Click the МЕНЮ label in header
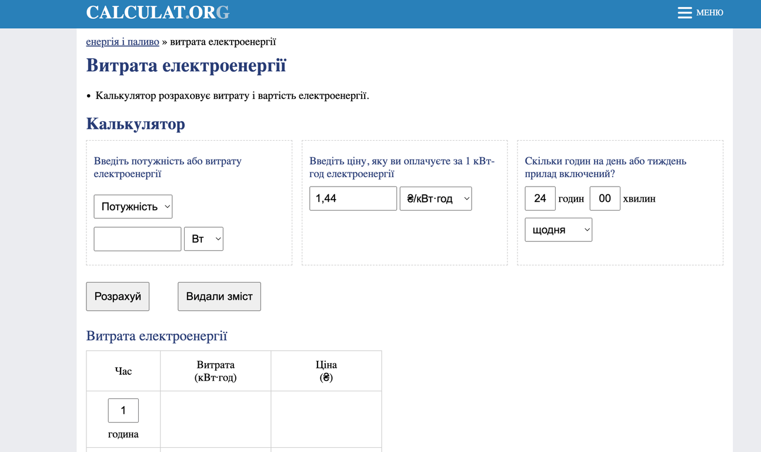 coord(709,12)
